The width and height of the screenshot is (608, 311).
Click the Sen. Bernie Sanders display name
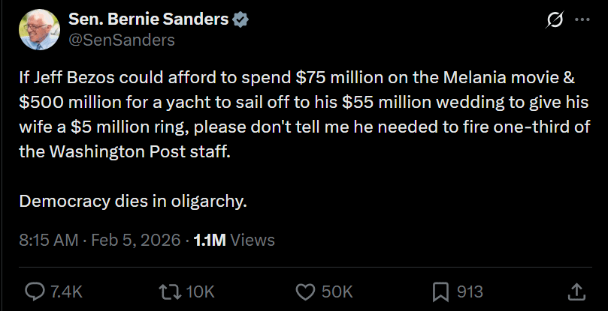[x=148, y=20]
